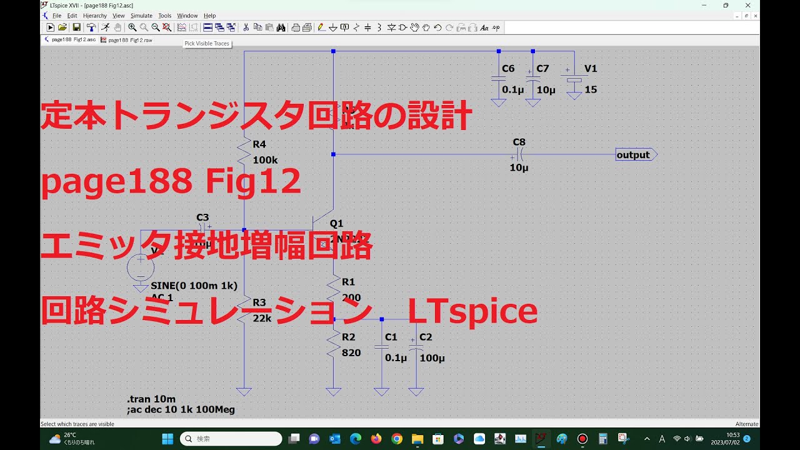The height and width of the screenshot is (450, 800).
Task: Switch to the page188 Fig12.raw tab
Action: pos(126,39)
